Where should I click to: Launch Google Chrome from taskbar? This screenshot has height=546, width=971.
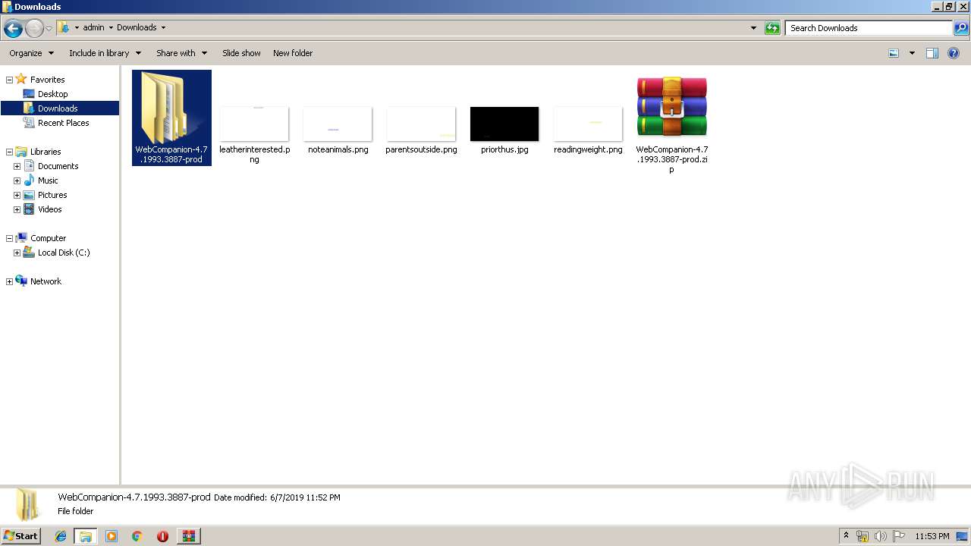point(137,536)
